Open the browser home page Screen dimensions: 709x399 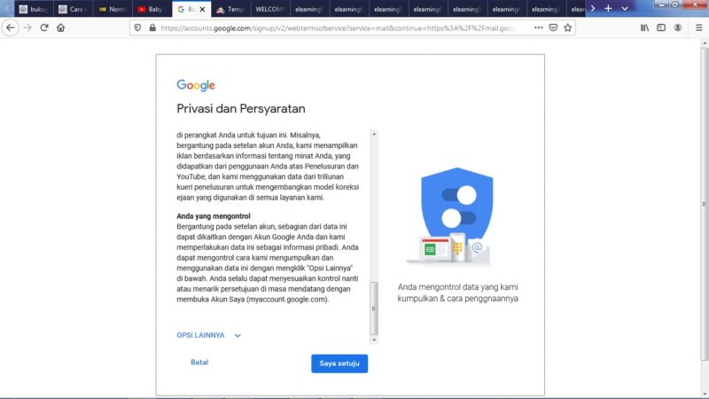click(60, 27)
